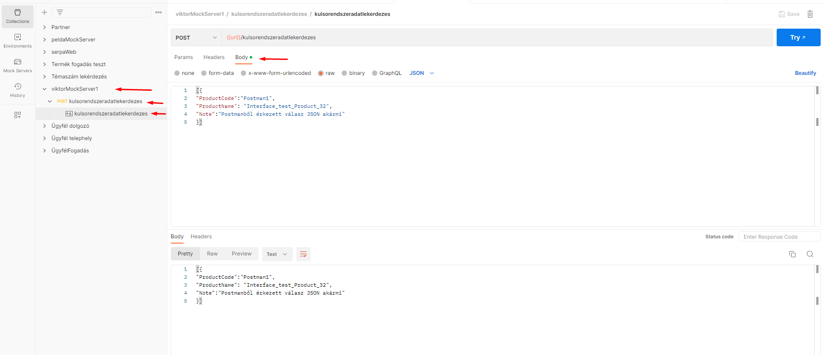This screenshot has width=822, height=355.
Task: Click the filter collections icon
Action: [60, 12]
